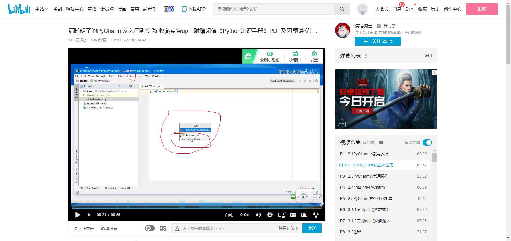Open danmaku display settings icon
511x241 pixels.
point(163,228)
